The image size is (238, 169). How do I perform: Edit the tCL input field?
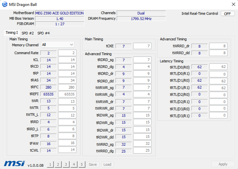click(x=67, y=60)
